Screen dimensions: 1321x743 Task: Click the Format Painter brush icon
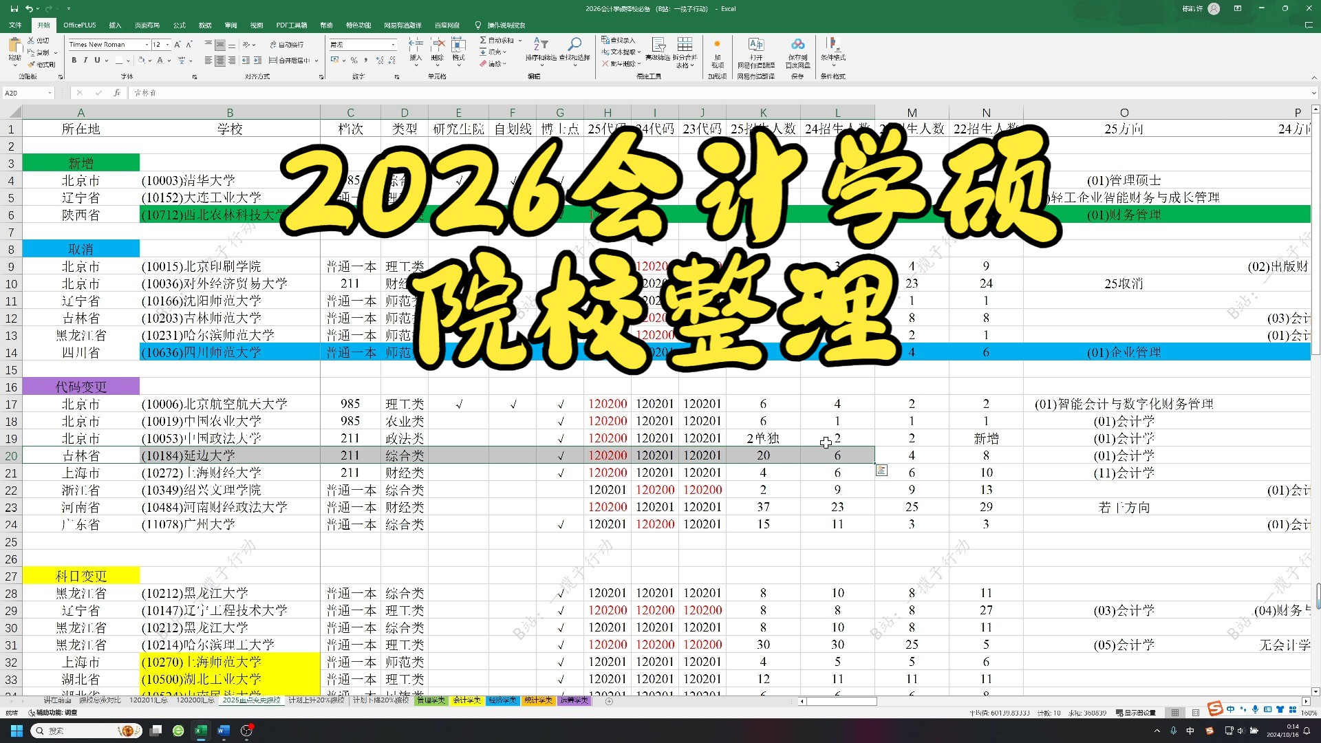[x=32, y=64]
